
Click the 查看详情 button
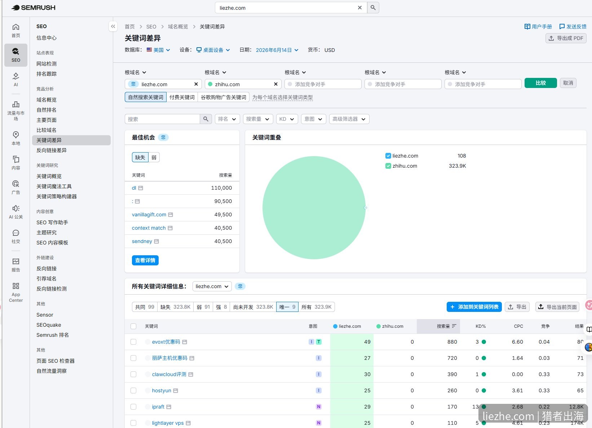145,260
